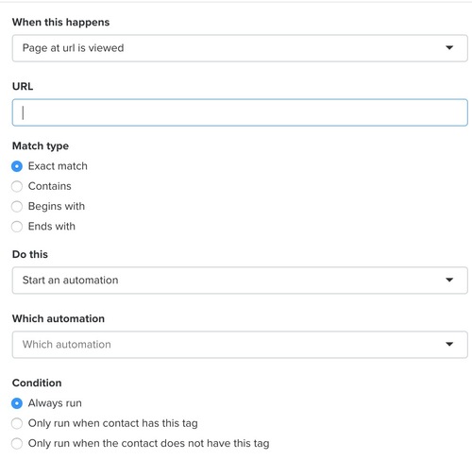Click the caret arrow beside 'Start an automation'

(449, 280)
